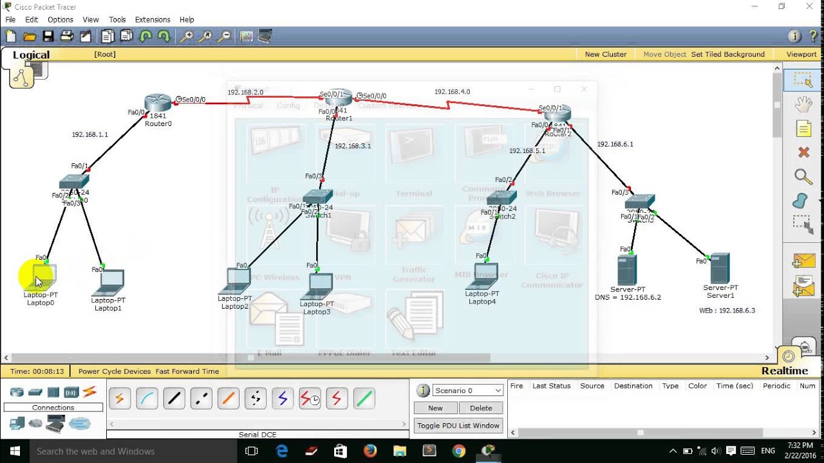Click Toggle PDU List Window button
824x463 pixels.
click(458, 426)
